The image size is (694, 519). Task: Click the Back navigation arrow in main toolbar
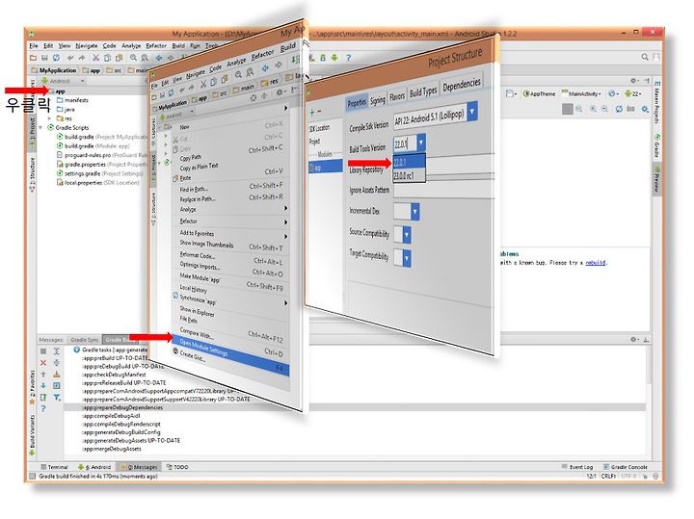click(159, 58)
